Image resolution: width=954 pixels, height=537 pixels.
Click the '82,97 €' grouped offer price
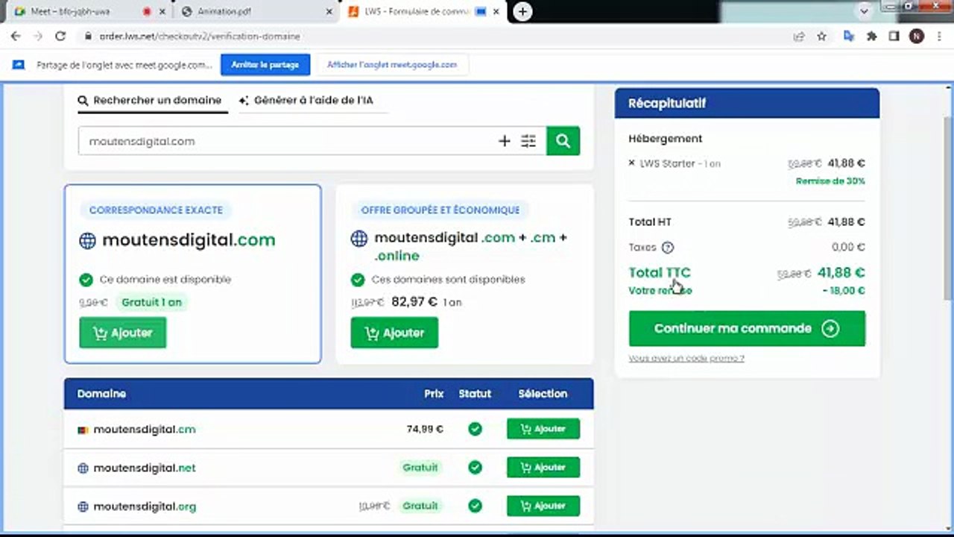coord(414,302)
